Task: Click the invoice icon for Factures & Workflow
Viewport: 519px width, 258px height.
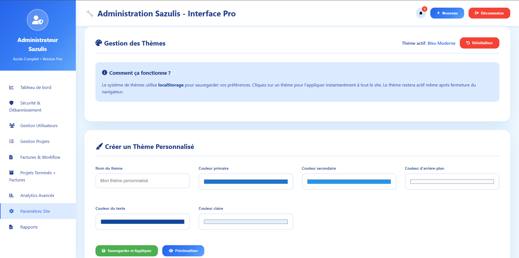Action: pos(11,157)
